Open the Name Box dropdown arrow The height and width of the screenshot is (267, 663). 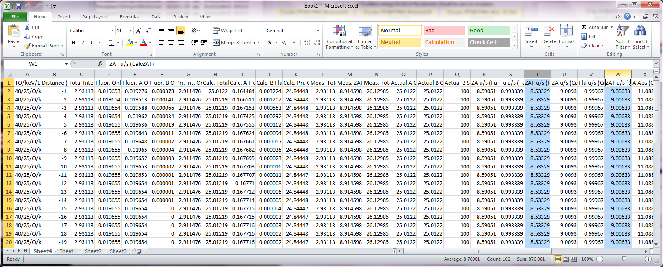66,64
